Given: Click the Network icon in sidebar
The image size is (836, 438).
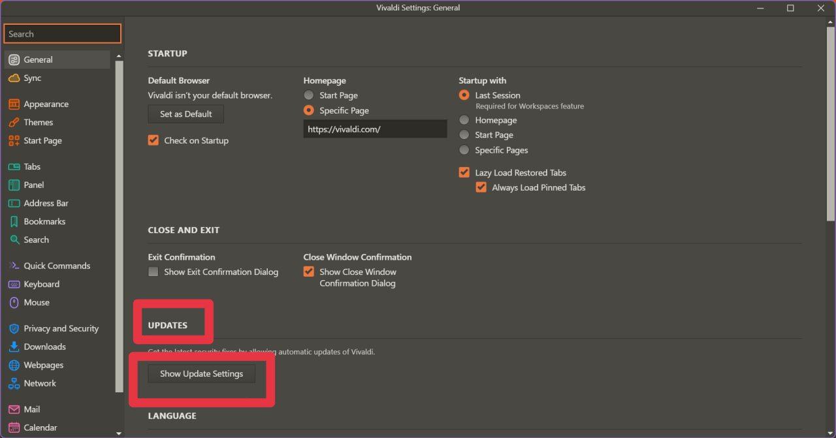Looking at the screenshot, I should coord(14,383).
